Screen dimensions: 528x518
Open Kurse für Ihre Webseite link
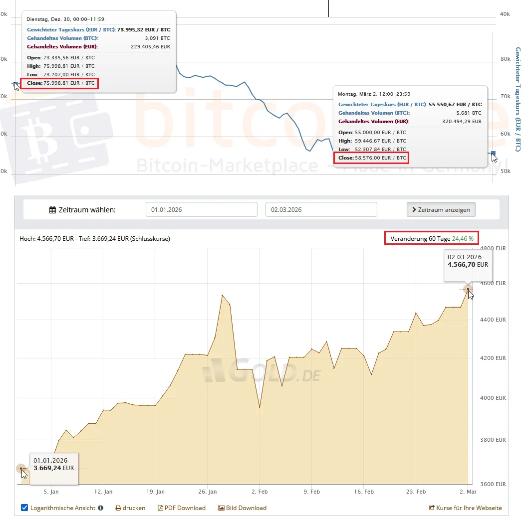click(x=469, y=508)
